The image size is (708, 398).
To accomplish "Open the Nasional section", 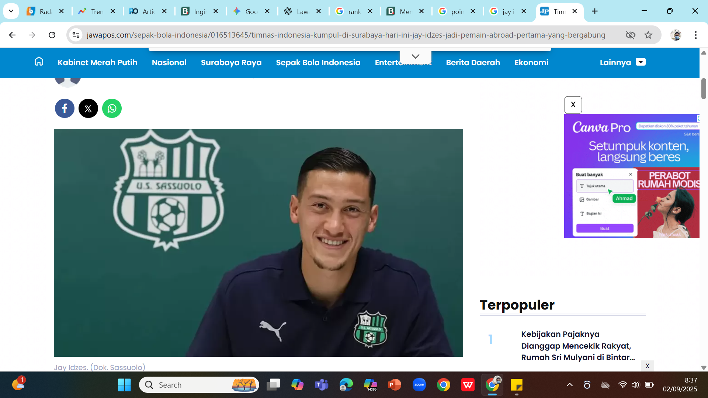I will [x=169, y=62].
